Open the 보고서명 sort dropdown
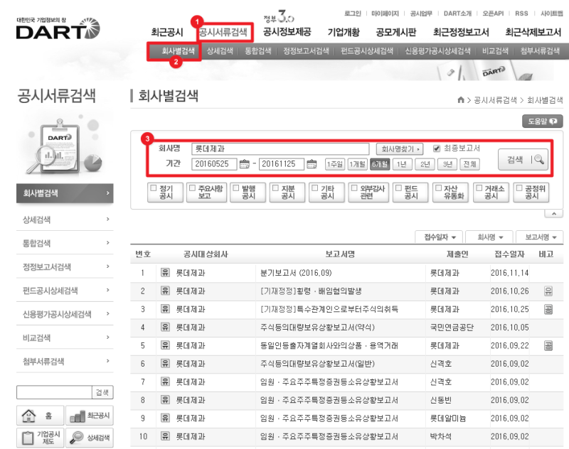Viewport: 569px width, 449px height. click(540, 237)
